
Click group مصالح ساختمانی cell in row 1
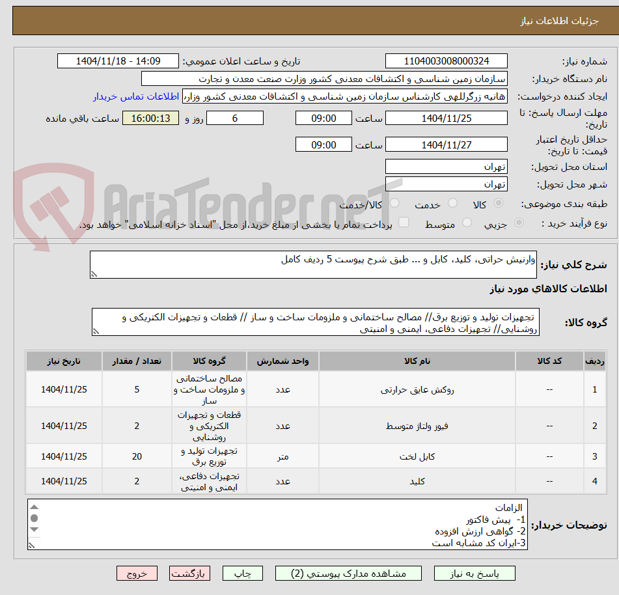209,390
